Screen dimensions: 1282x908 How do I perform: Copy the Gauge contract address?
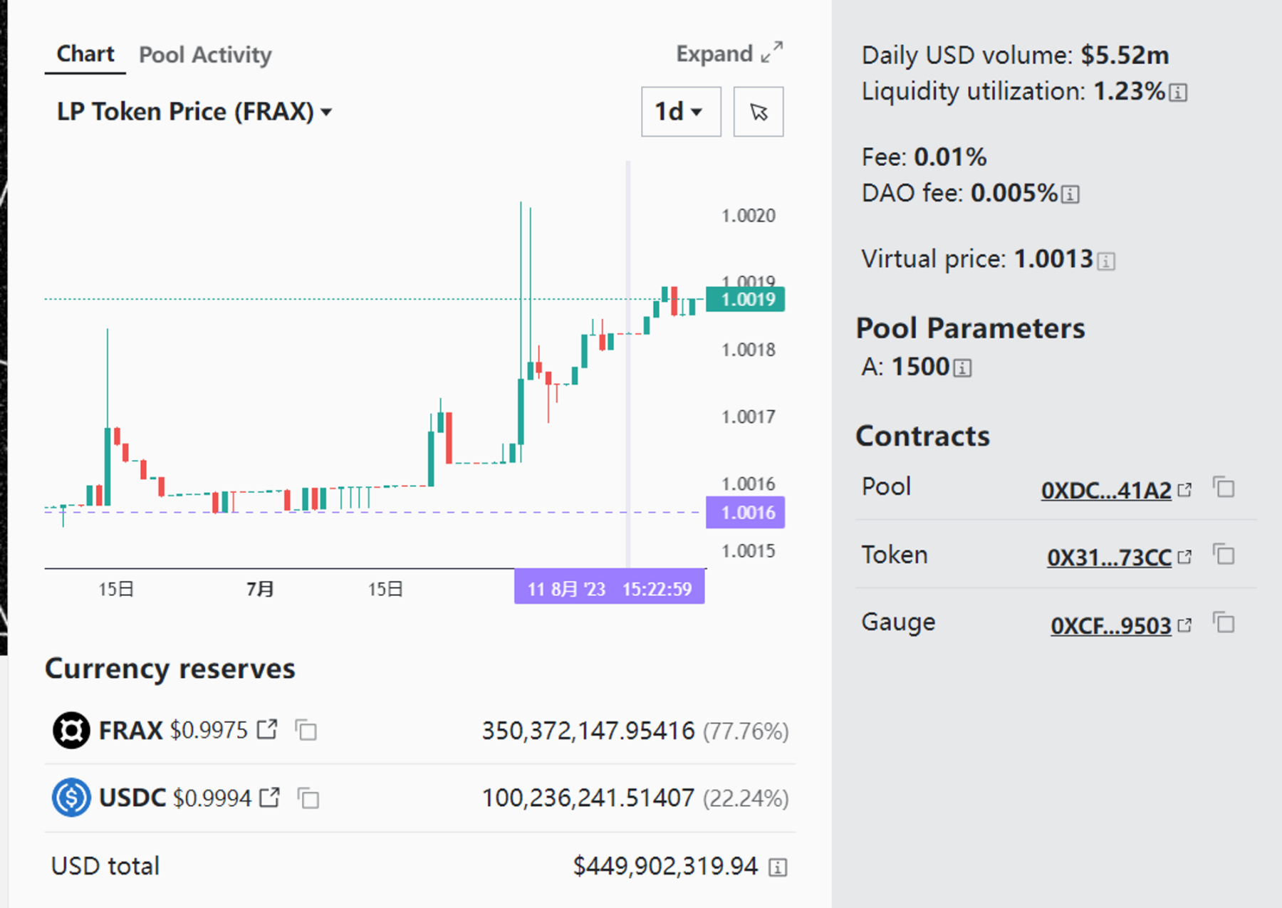(1224, 624)
